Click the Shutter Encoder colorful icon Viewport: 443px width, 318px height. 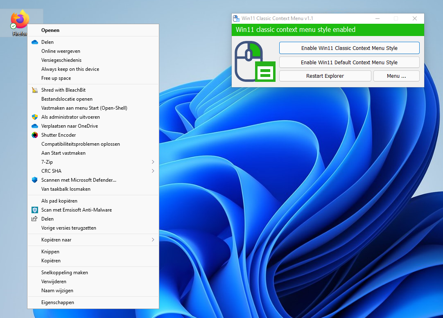(35, 135)
